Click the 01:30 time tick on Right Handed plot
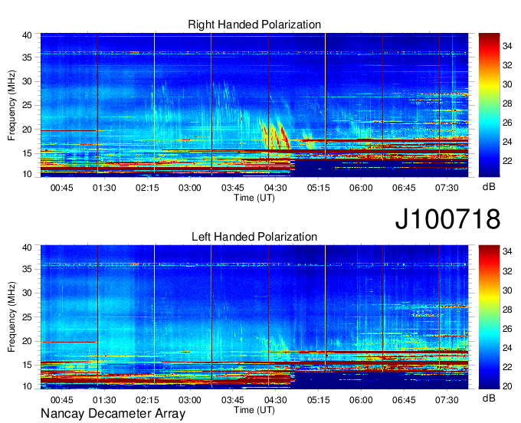Screen dimensions: 521x423 coord(104,188)
